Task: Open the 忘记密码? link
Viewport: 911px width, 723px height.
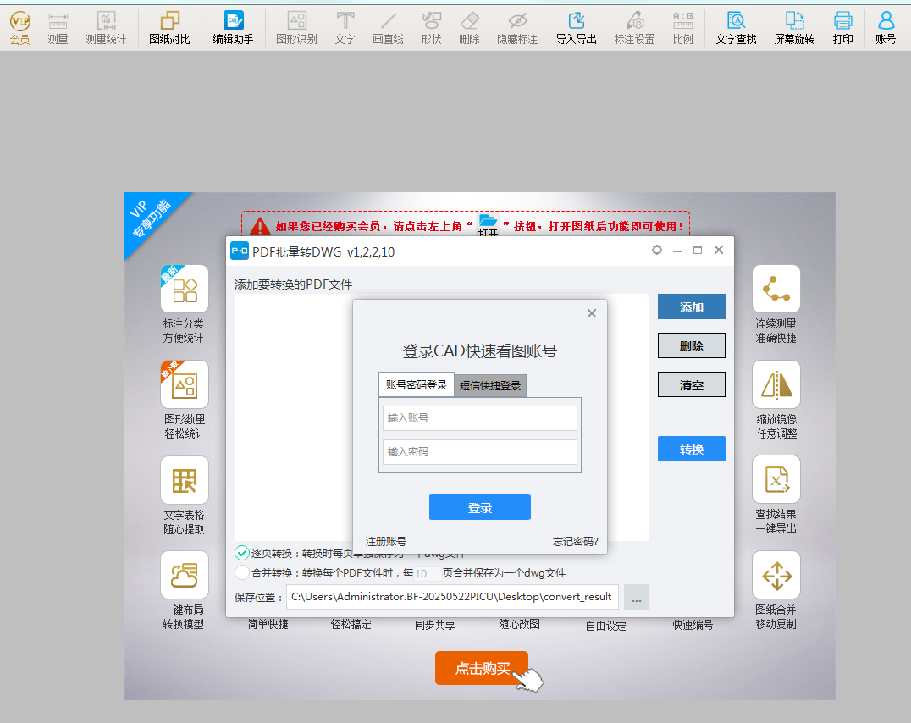Action: pos(575,541)
